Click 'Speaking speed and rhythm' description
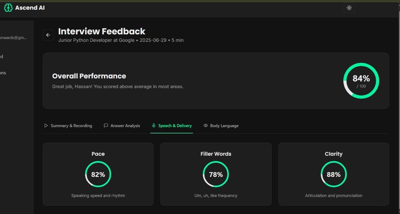Screen dimensions: 400x214 coord(98,196)
